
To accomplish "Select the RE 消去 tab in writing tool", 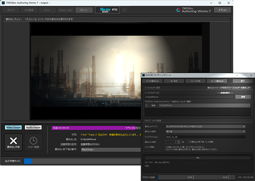I will coord(174,81).
